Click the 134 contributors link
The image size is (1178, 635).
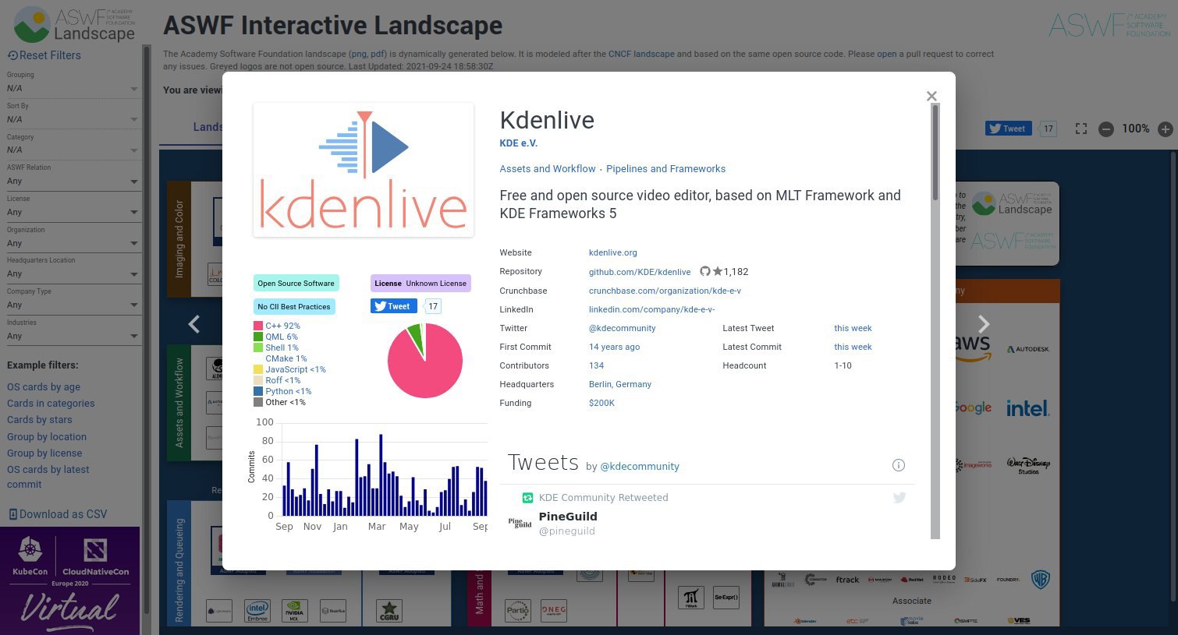point(597,365)
